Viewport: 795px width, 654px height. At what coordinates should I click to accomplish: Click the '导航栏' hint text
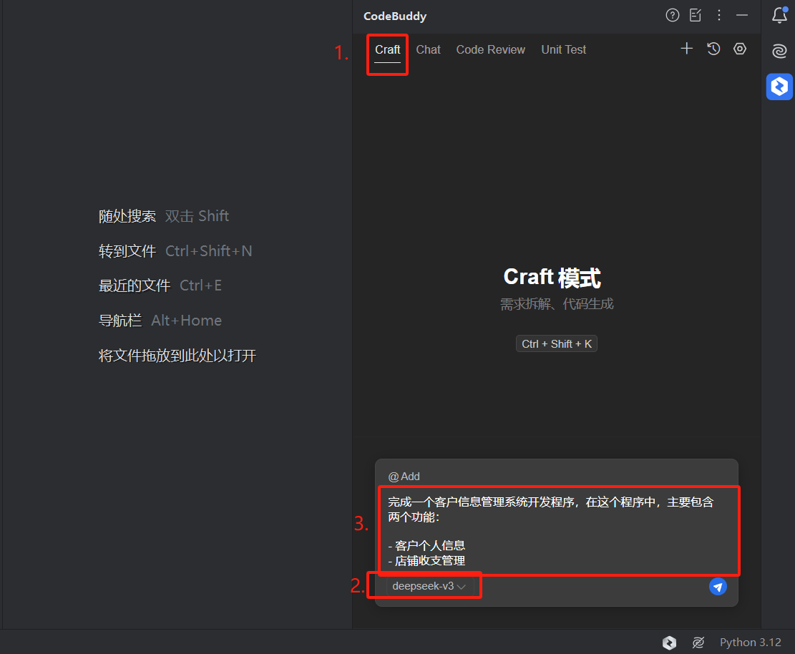coord(120,321)
